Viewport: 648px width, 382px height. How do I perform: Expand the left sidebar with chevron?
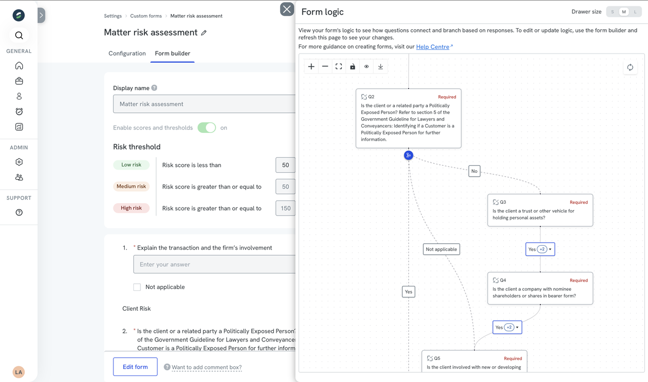(41, 15)
